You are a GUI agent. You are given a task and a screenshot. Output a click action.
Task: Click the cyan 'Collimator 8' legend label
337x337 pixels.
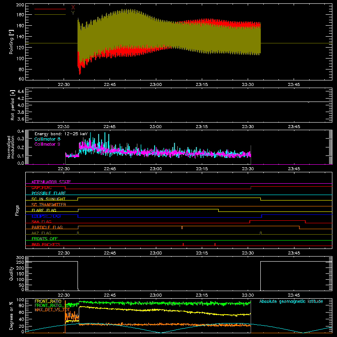click(x=47, y=139)
